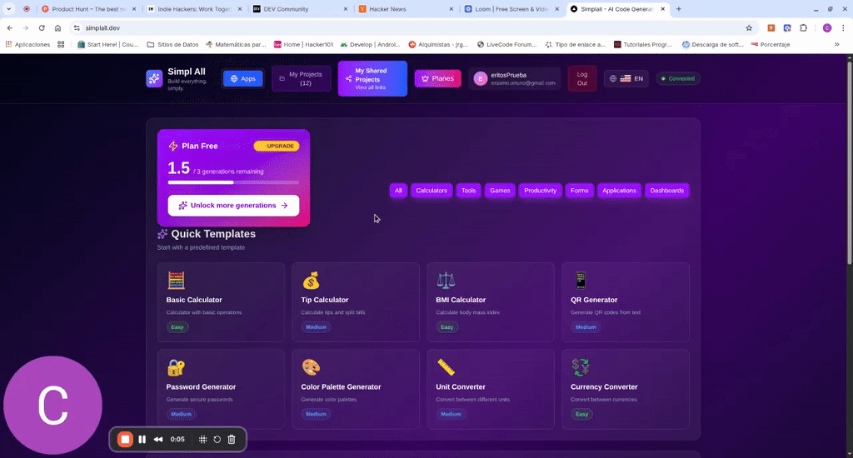Filter templates by Calculators
Screen dimensions: 853x458
[431, 191]
